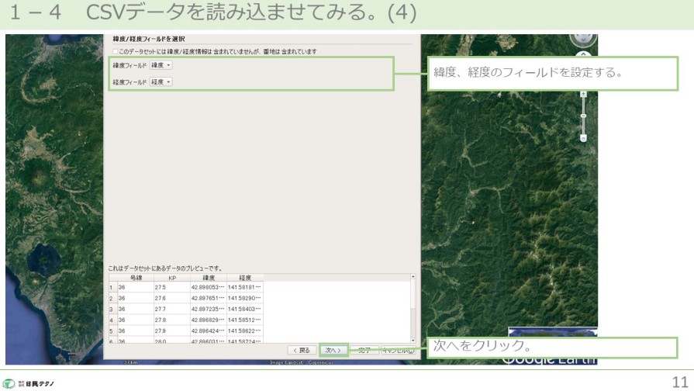Select row 3 number in the data preview
The width and height of the screenshot is (694, 391).
[112, 308]
